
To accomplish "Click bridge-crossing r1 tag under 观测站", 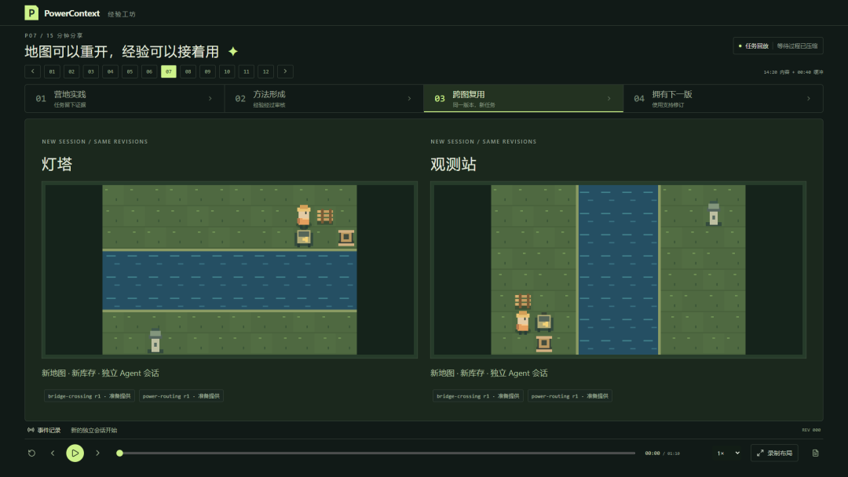I will (x=477, y=396).
